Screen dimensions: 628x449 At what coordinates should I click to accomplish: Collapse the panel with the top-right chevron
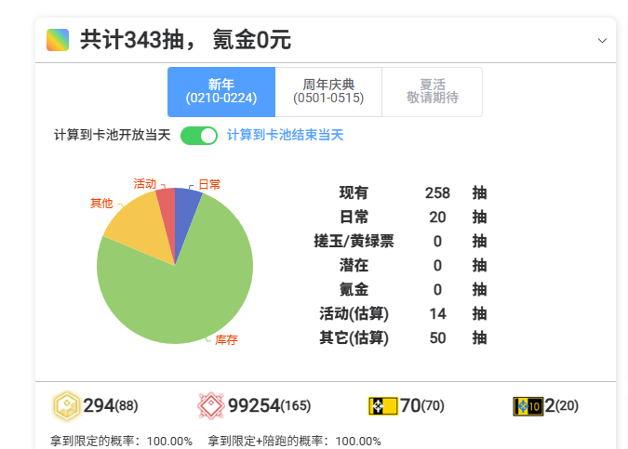tap(602, 41)
